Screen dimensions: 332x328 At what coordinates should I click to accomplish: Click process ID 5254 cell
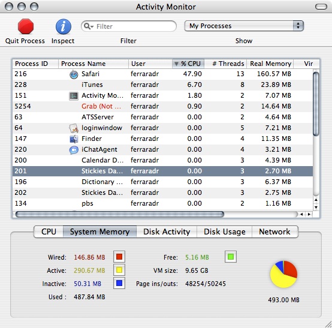tap(23, 106)
